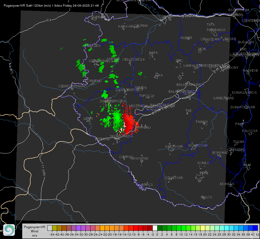260x239 pixels.
Task: Click the 'PÁPA' city label
Action: [154, 53]
